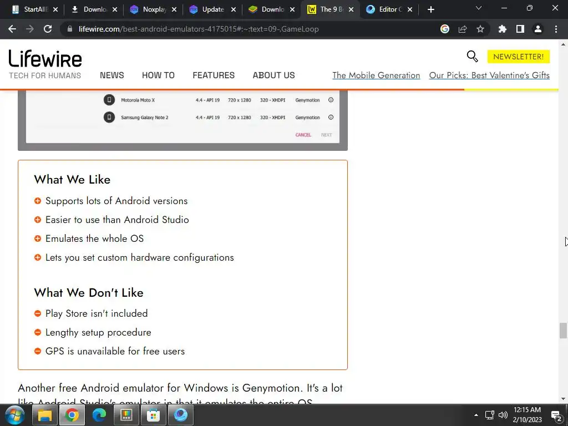Show hidden system tray icons
Image resolution: width=568 pixels, height=426 pixels.
[476, 415]
